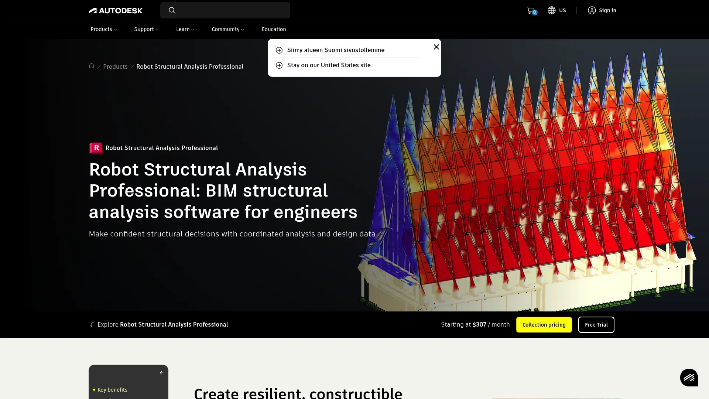Go to home via breadcrumb house icon
This screenshot has width=709, height=399.
coord(92,66)
